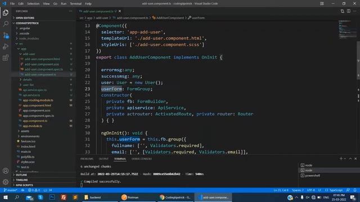The image size is (360, 202).
Task: Click the Windows Start button
Action: pos(5,197)
